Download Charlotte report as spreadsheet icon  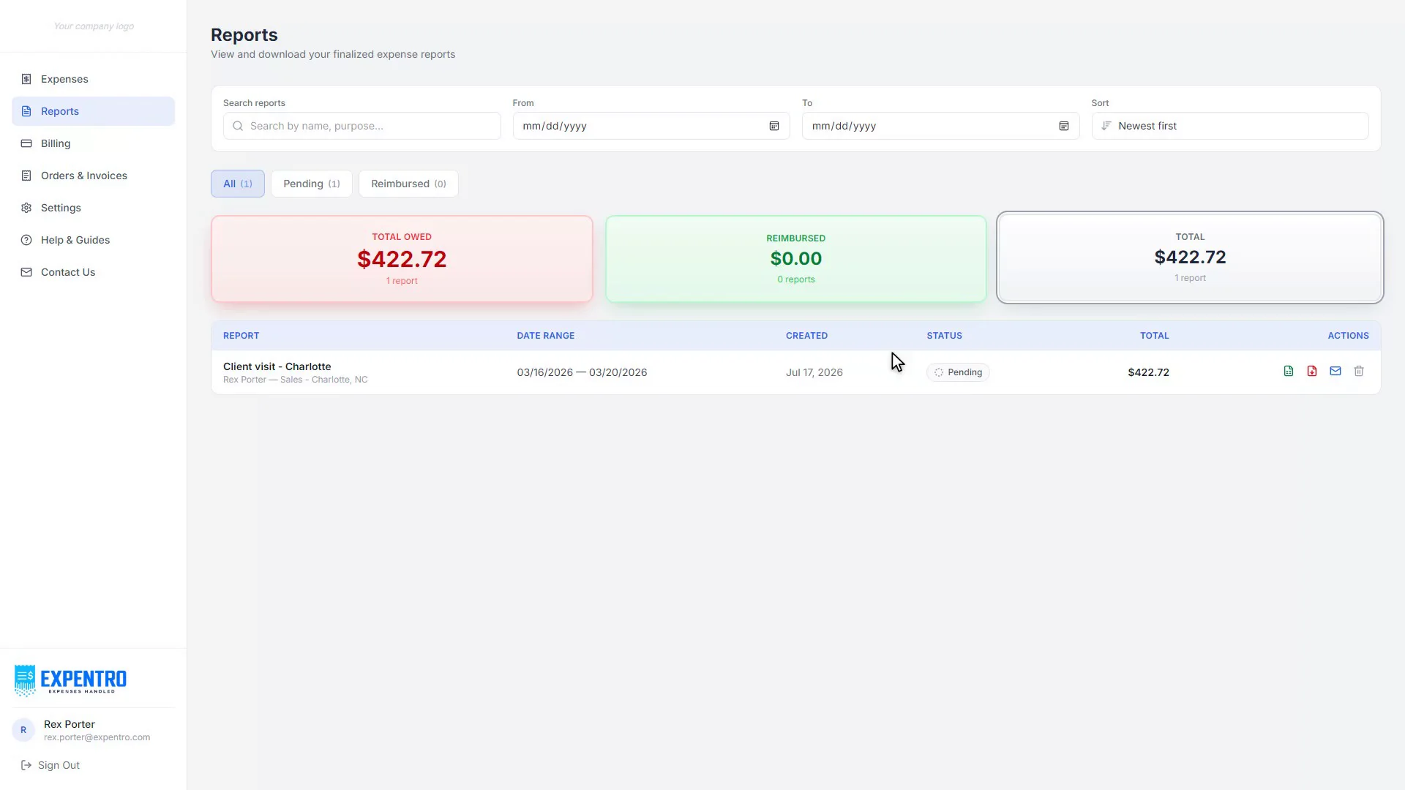click(x=1289, y=372)
